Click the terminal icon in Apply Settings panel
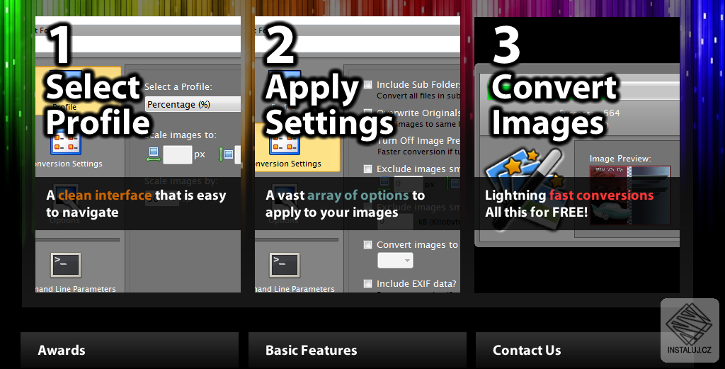This screenshot has width=725, height=369. click(285, 264)
